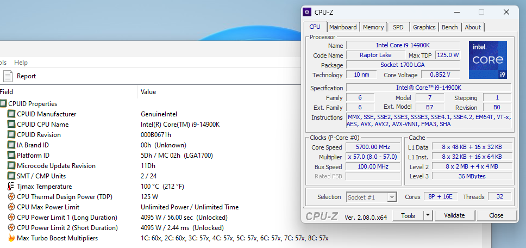Click the CPUID Manufacturer row icon
Image resolution: width=526 pixels, height=248 pixels.
[11, 114]
